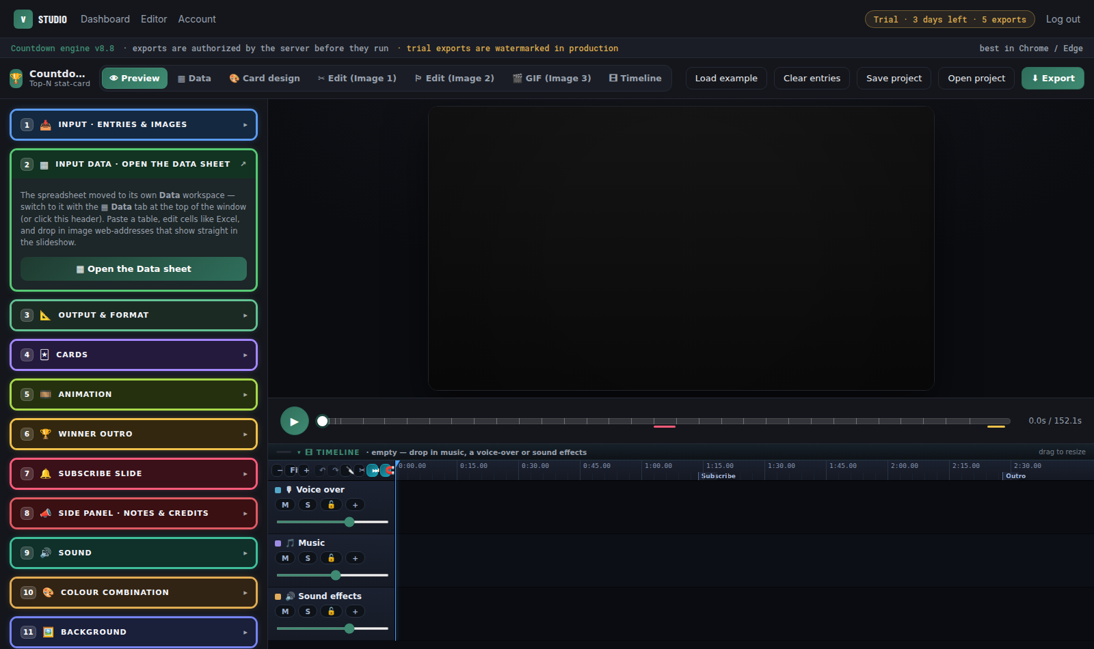Click Load example button
This screenshot has height=649, width=1094.
(x=726, y=79)
